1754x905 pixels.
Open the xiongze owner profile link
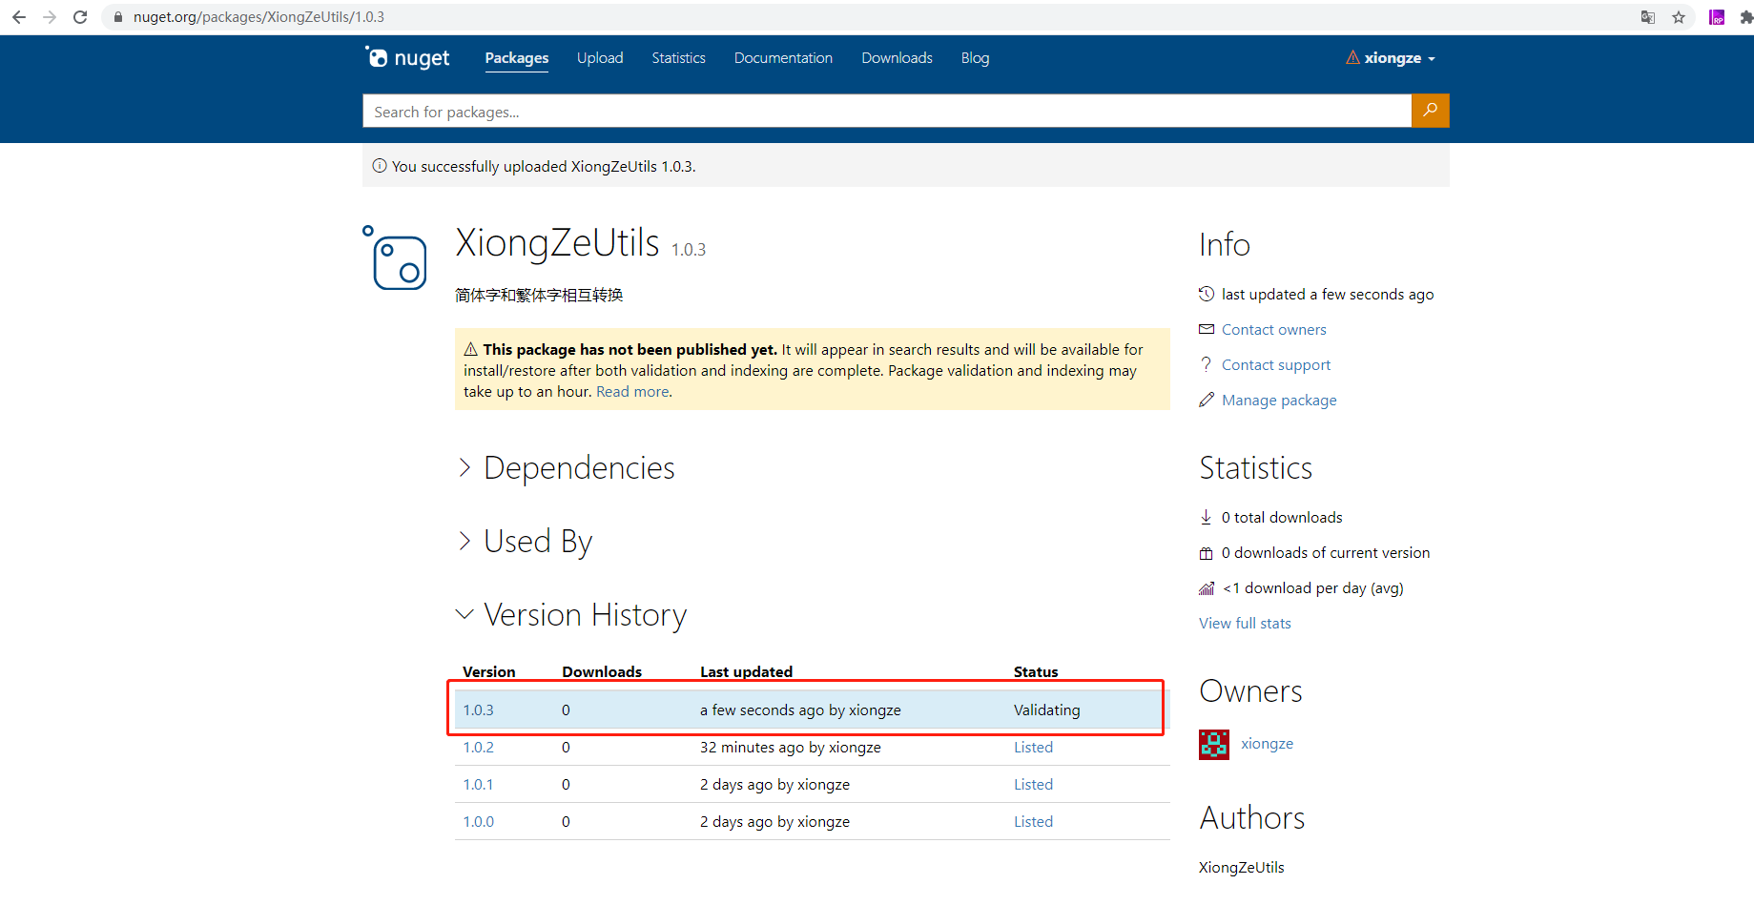pyautogui.click(x=1267, y=744)
